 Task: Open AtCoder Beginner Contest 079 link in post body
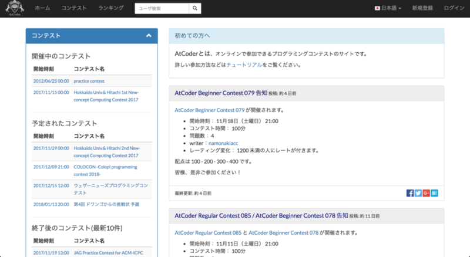[x=210, y=110]
